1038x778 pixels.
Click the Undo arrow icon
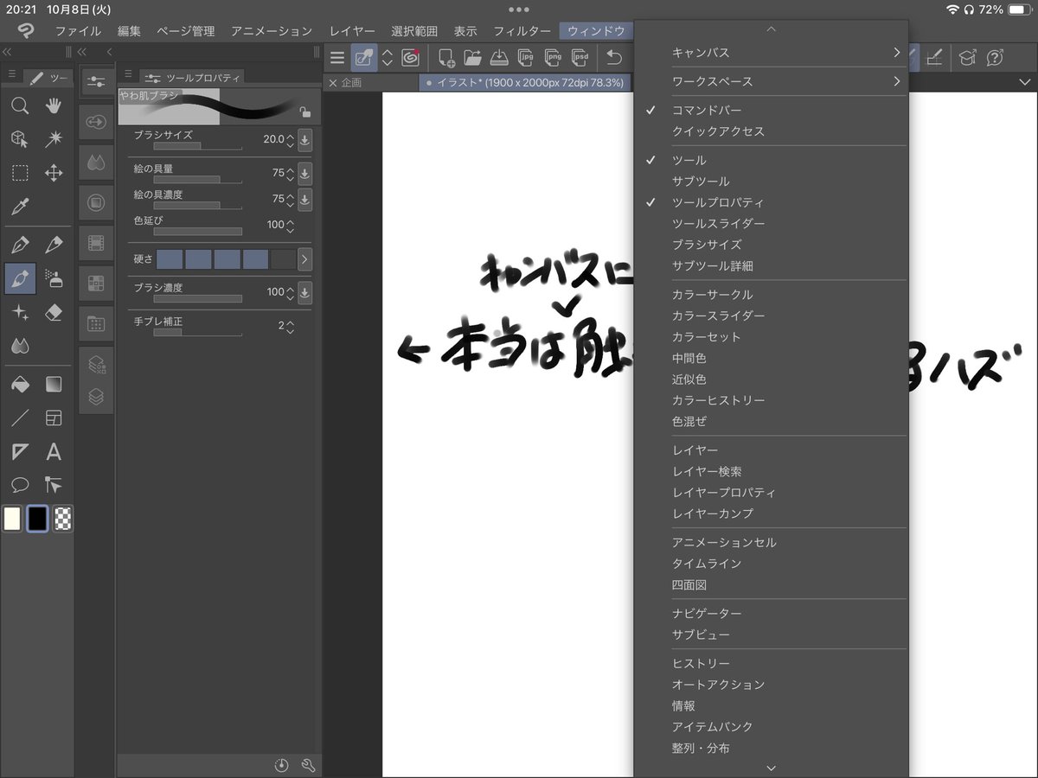(x=613, y=58)
